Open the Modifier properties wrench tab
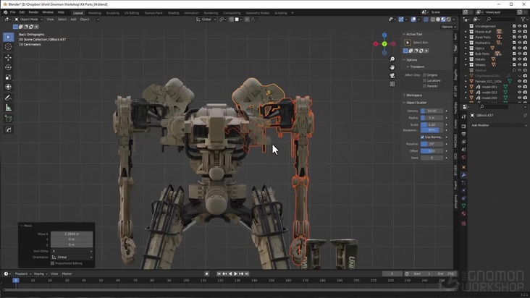The image size is (530, 298). pyautogui.click(x=463, y=175)
